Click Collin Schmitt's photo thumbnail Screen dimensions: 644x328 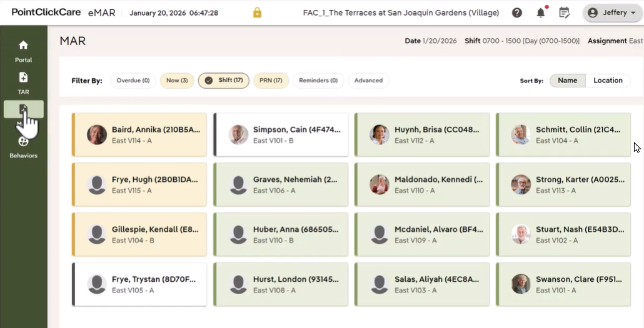(521, 135)
